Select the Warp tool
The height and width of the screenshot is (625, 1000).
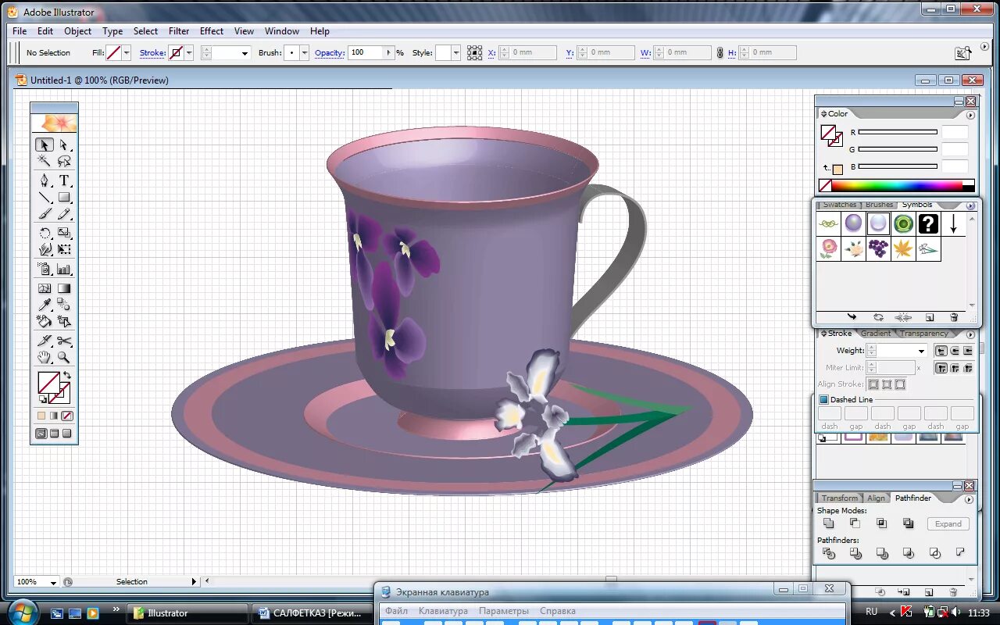tap(45, 250)
